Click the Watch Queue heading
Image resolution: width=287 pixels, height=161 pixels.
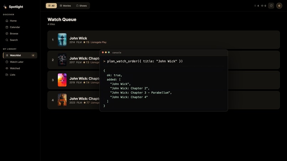tap(62, 20)
